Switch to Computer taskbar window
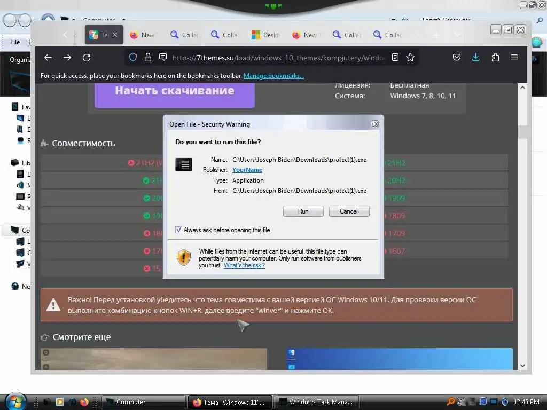 click(x=143, y=402)
